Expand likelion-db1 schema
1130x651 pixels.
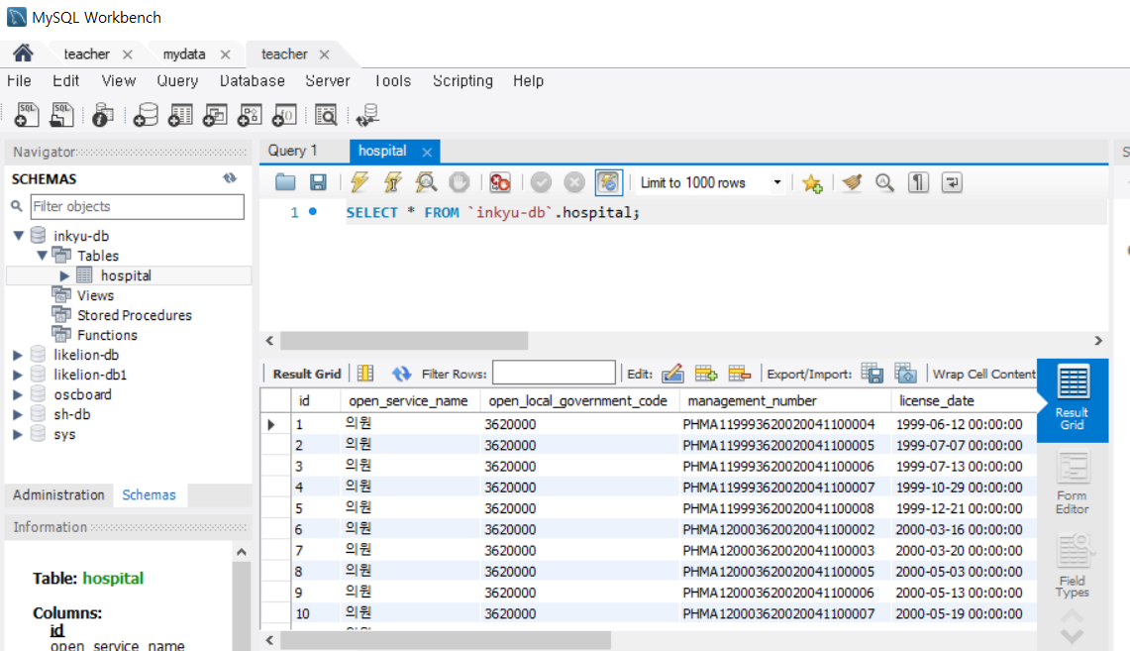(x=18, y=375)
